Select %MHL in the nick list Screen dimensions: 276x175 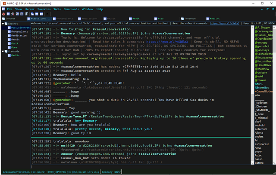(259, 84)
